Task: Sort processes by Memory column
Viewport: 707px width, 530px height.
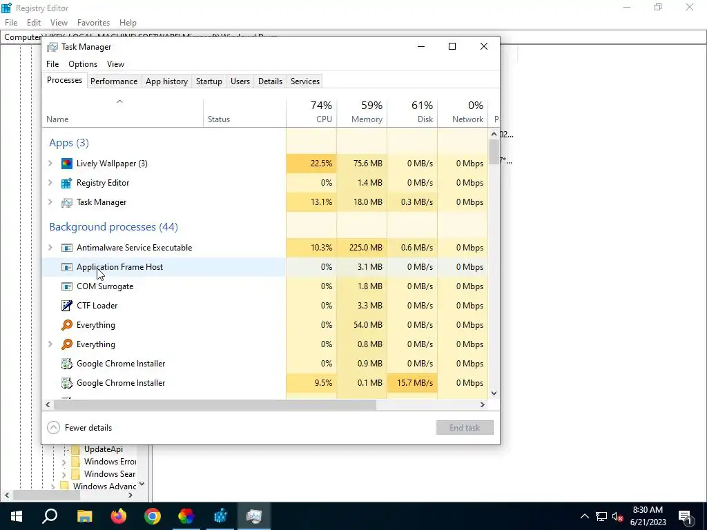Action: pyautogui.click(x=362, y=112)
